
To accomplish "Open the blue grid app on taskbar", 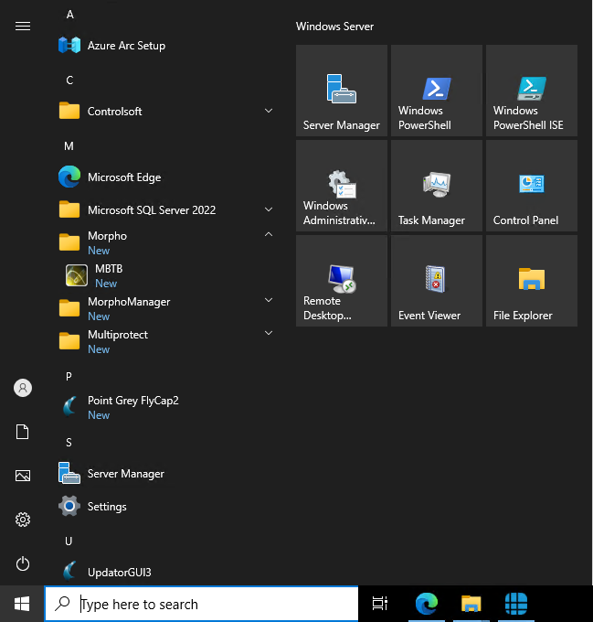I will pyautogui.click(x=516, y=604).
